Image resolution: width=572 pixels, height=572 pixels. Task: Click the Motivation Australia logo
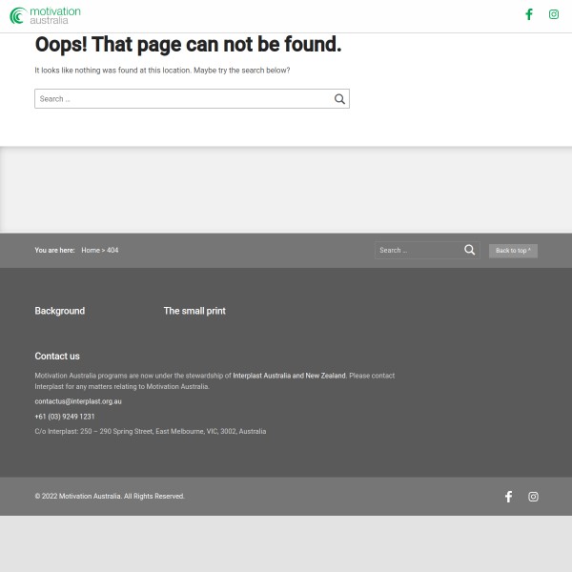45,15
